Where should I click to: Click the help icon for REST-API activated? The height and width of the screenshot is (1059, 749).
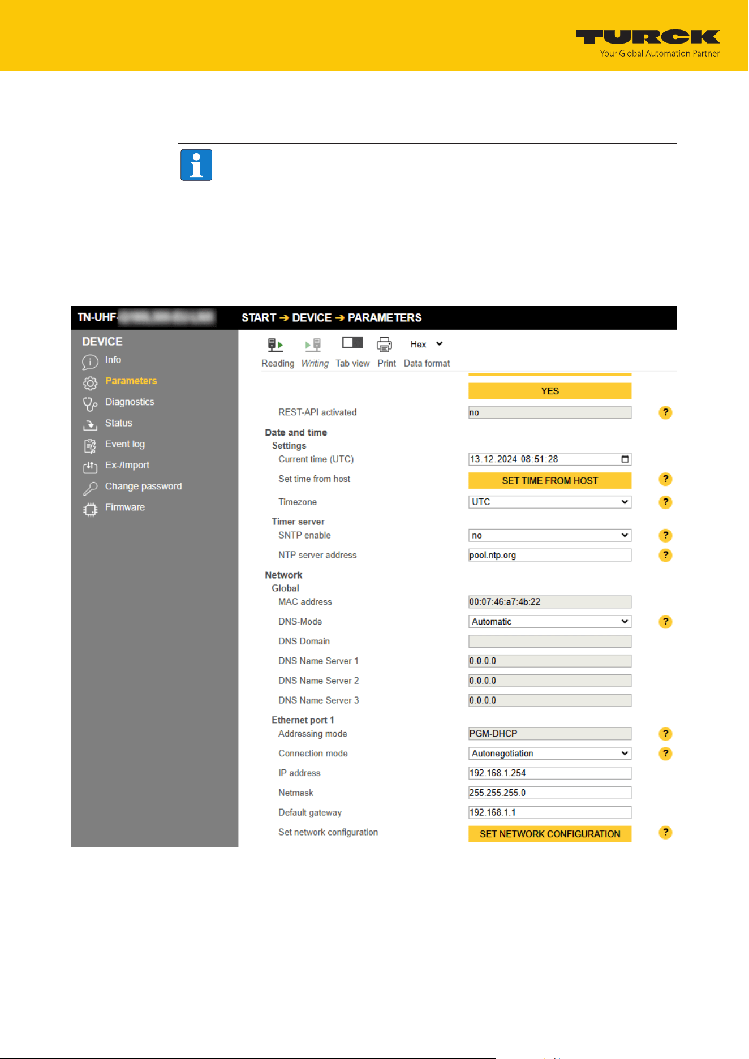tap(666, 412)
